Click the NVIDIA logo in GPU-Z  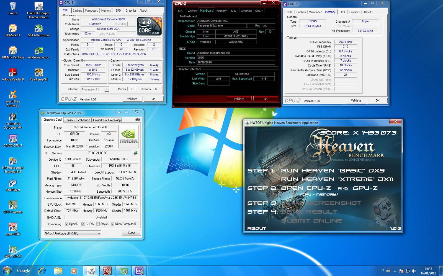[128, 136]
